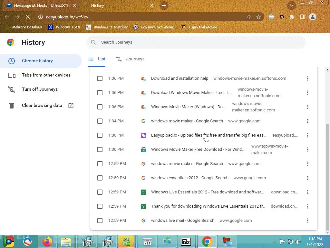Switch to the List view tab
This screenshot has width=330, height=248.
pyautogui.click(x=97, y=59)
